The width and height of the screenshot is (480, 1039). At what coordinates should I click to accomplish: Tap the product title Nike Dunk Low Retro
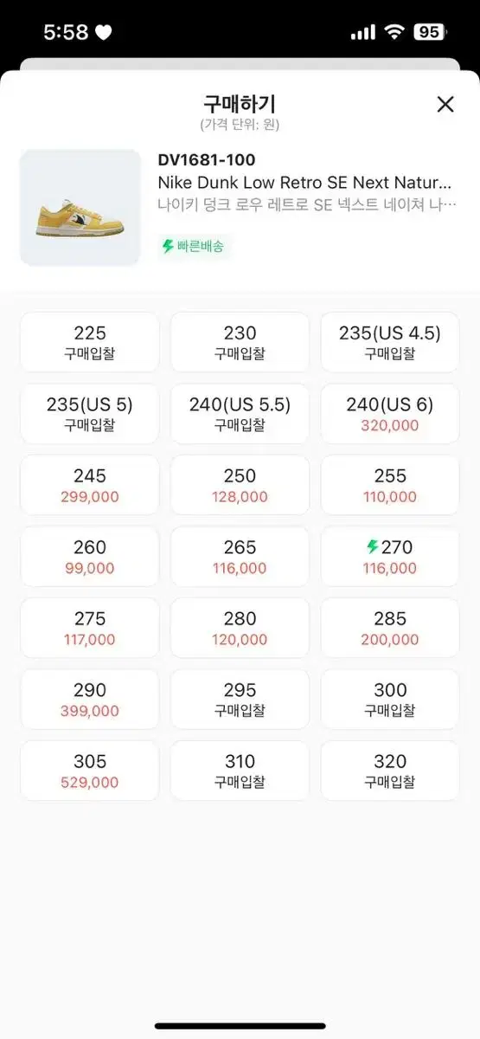pos(305,183)
